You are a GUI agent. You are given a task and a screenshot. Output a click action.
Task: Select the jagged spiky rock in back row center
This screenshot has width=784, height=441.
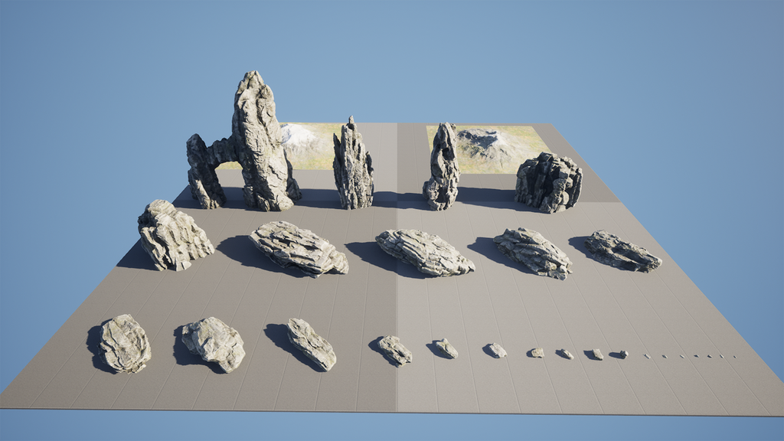click(x=353, y=168)
